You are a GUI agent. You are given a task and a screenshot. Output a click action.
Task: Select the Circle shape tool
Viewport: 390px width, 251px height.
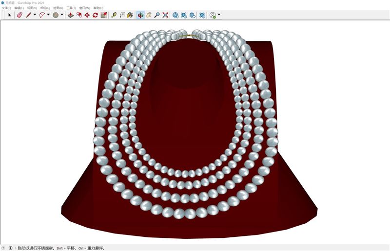tap(56, 15)
